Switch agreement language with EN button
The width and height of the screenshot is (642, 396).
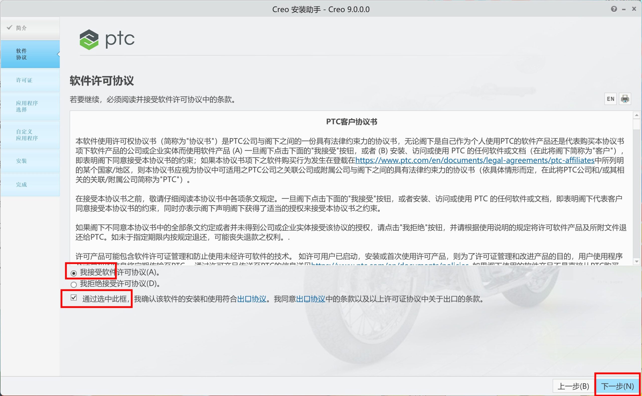[610, 99]
